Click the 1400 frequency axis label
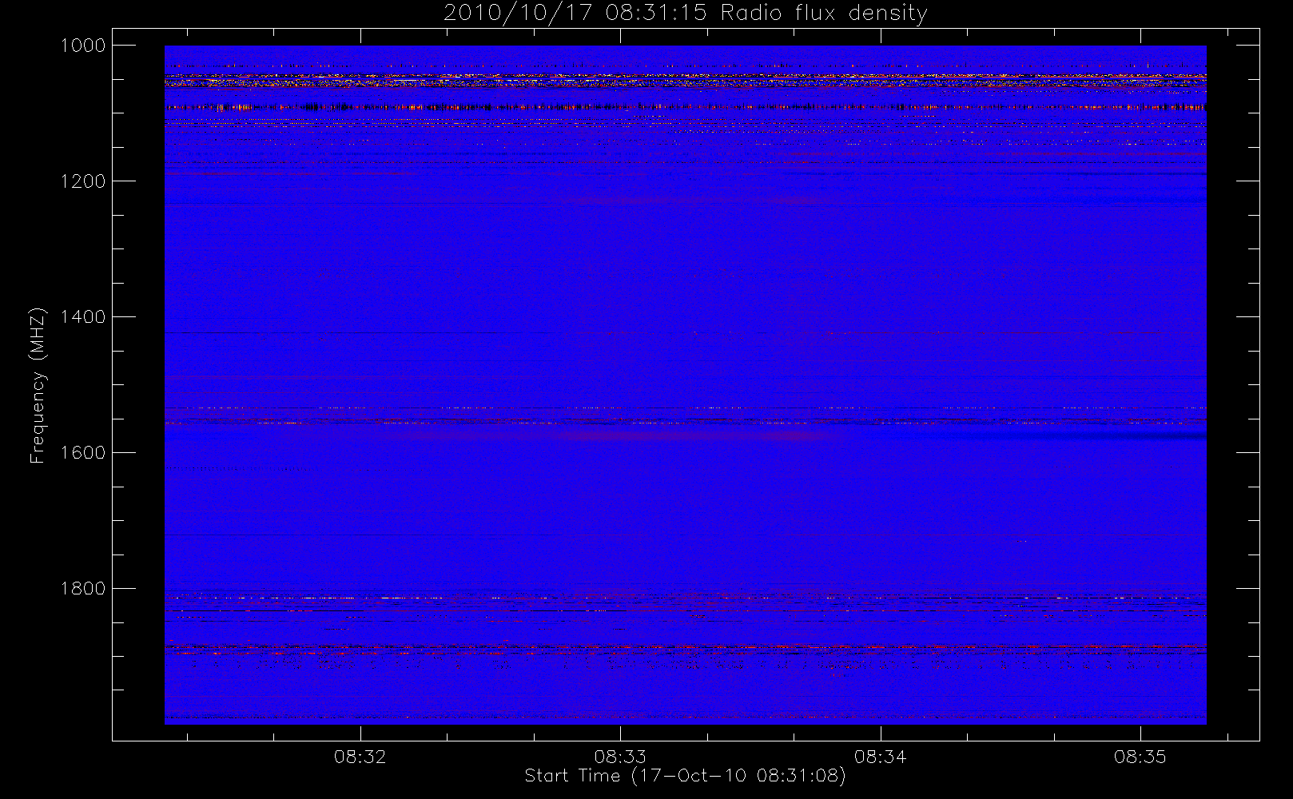The width and height of the screenshot is (1293, 799). pos(83,317)
